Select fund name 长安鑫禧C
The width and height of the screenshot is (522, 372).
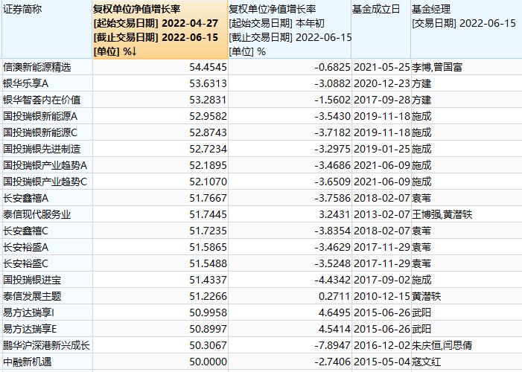pos(25,231)
